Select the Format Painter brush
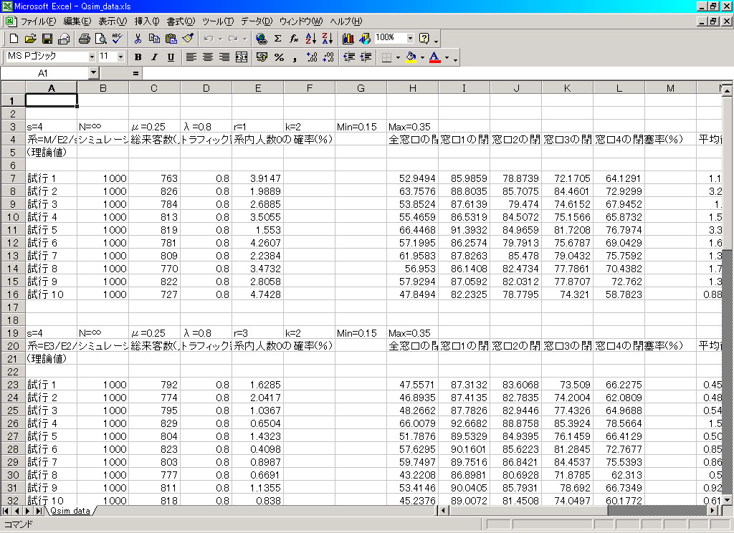734x533 pixels. 188,38
